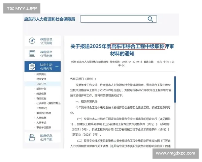The width and height of the screenshot is (202, 162).
Task: Go to 事业单位招录 page
Action: coord(43,127)
